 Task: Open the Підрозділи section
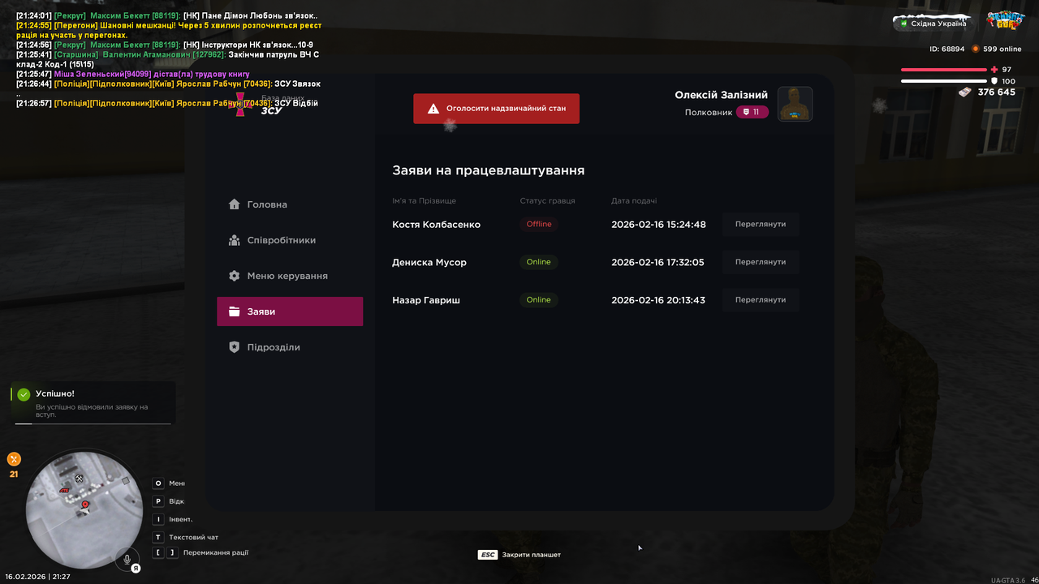tap(290, 347)
